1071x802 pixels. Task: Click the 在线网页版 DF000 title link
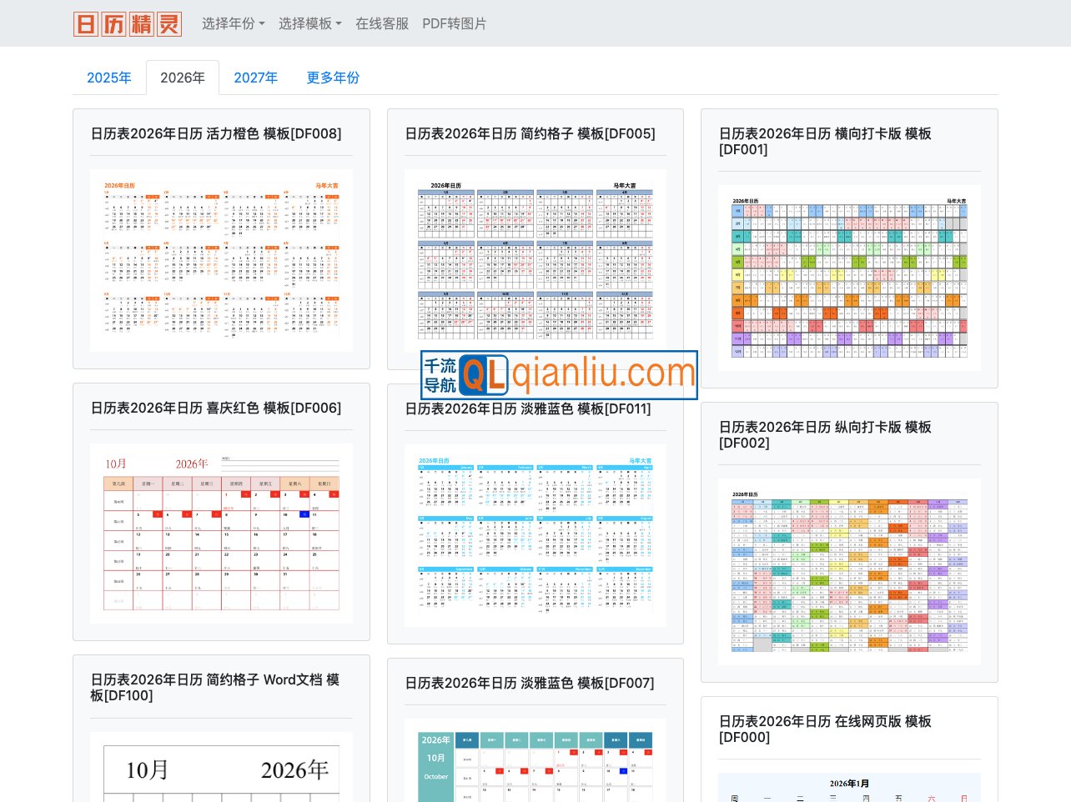click(825, 729)
